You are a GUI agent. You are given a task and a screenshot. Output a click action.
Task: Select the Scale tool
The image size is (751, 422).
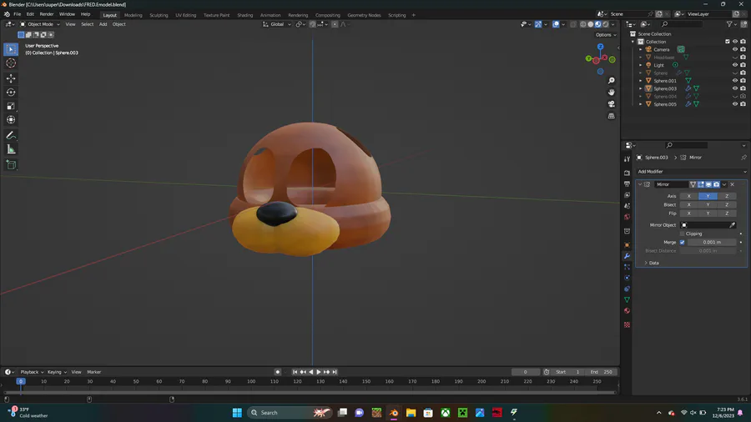coord(11,106)
